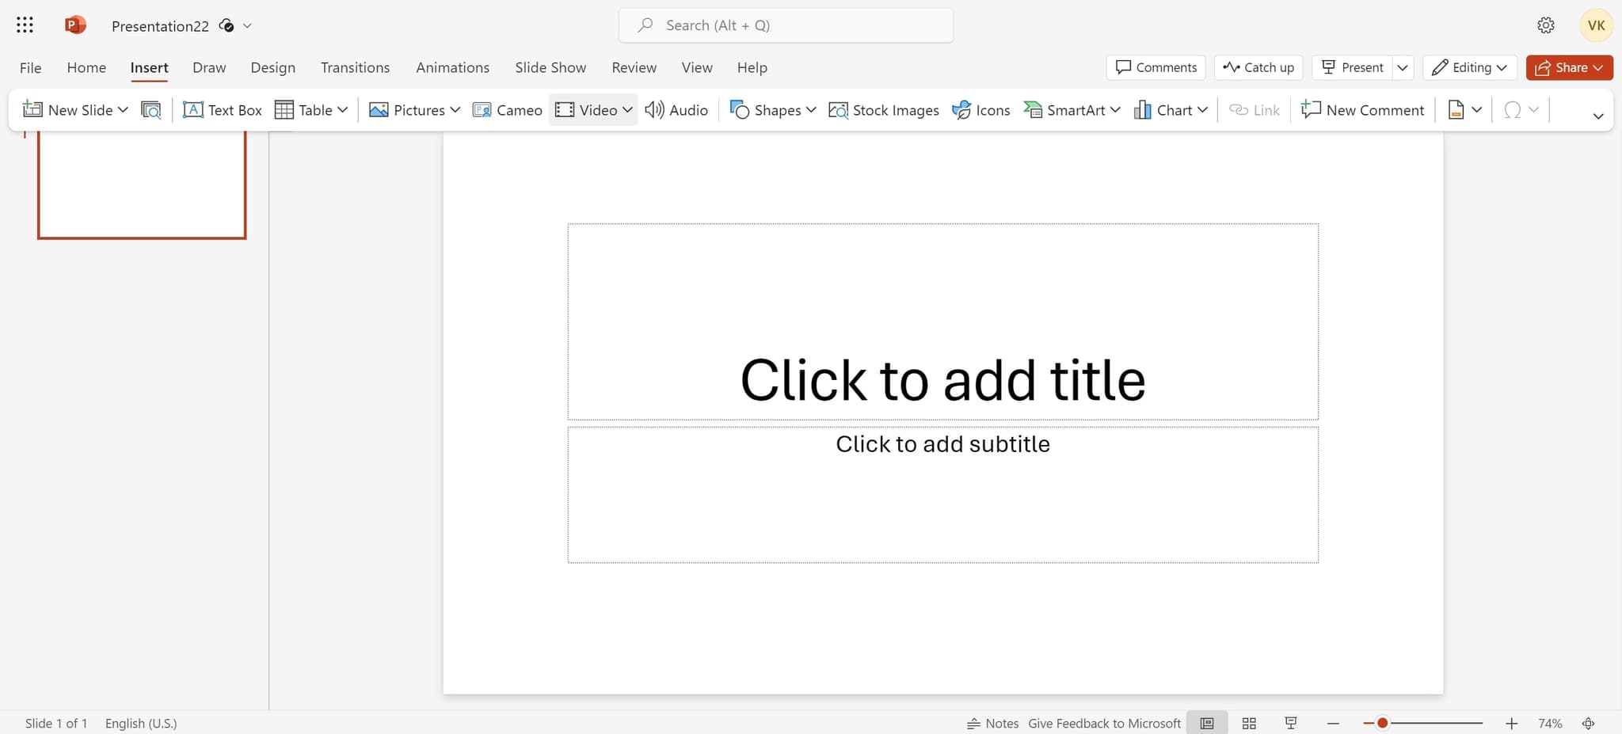The image size is (1622, 734).
Task: Insert an Icon from the Icons gallery
Action: (980, 109)
